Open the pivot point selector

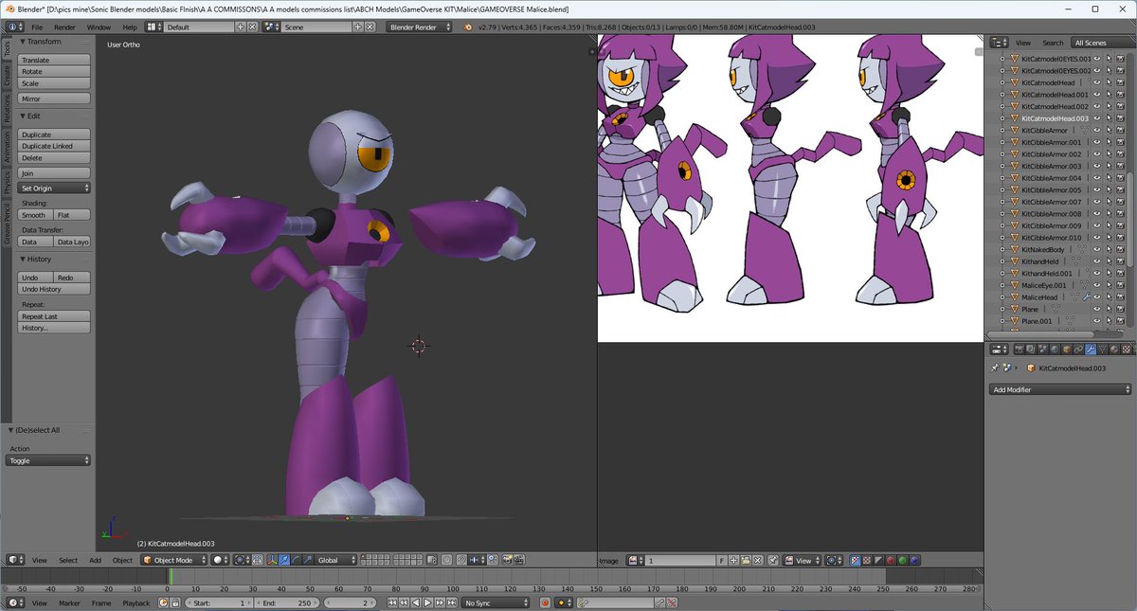[240, 560]
